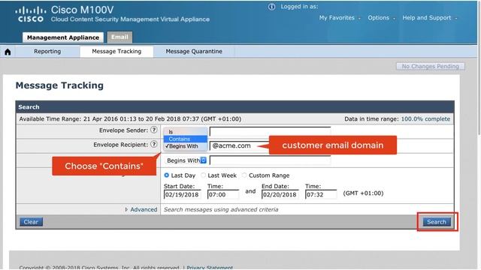Open Help and Support menu
The height and width of the screenshot is (270, 481).
(x=430, y=18)
